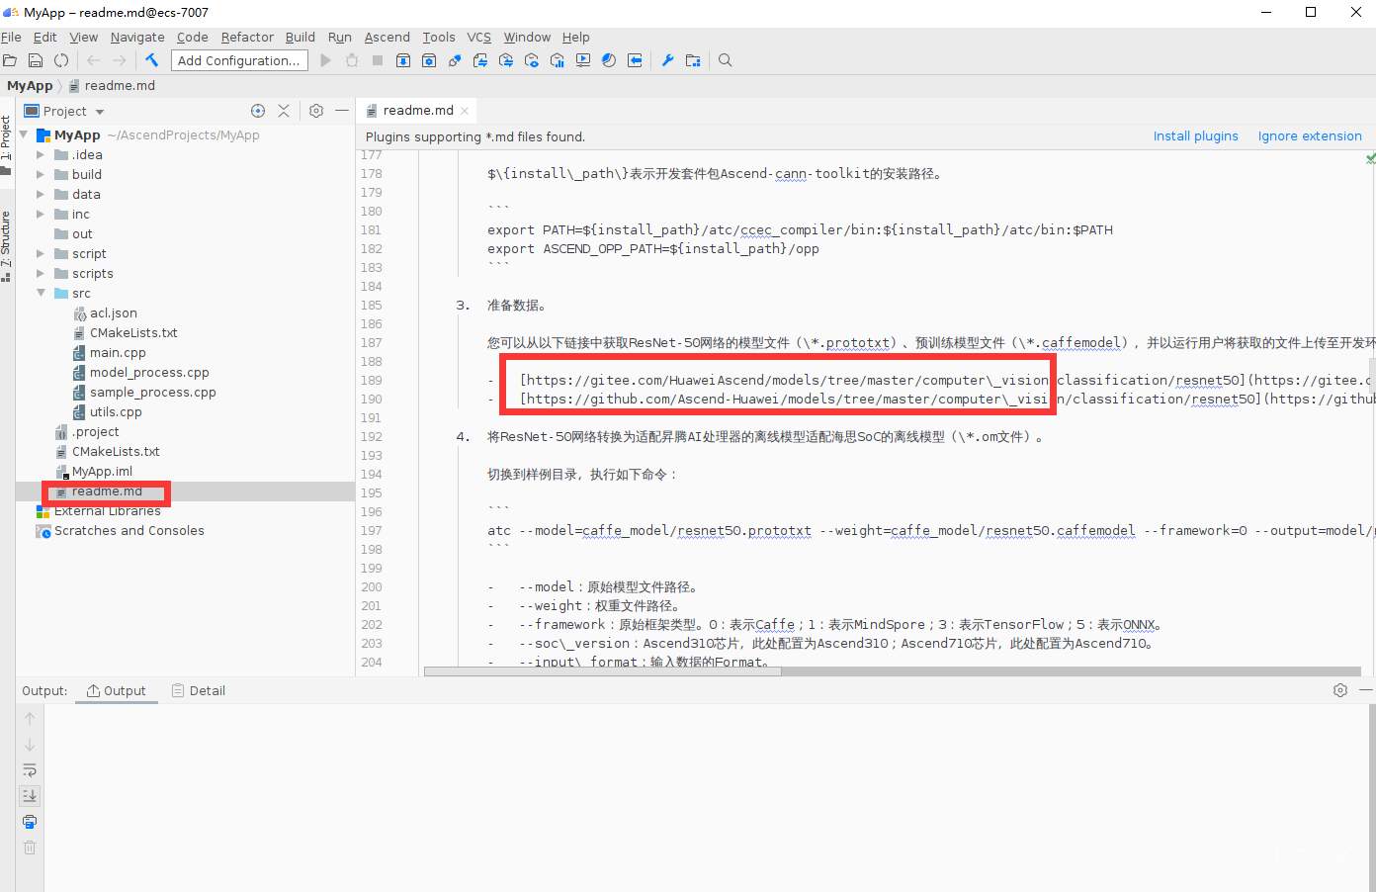Click the pie chart profiling toolbar icon
This screenshot has height=892, width=1376.
coord(609,60)
